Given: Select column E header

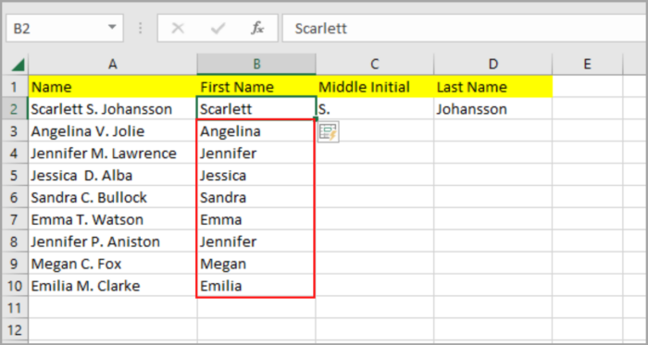Looking at the screenshot, I should coord(587,64).
